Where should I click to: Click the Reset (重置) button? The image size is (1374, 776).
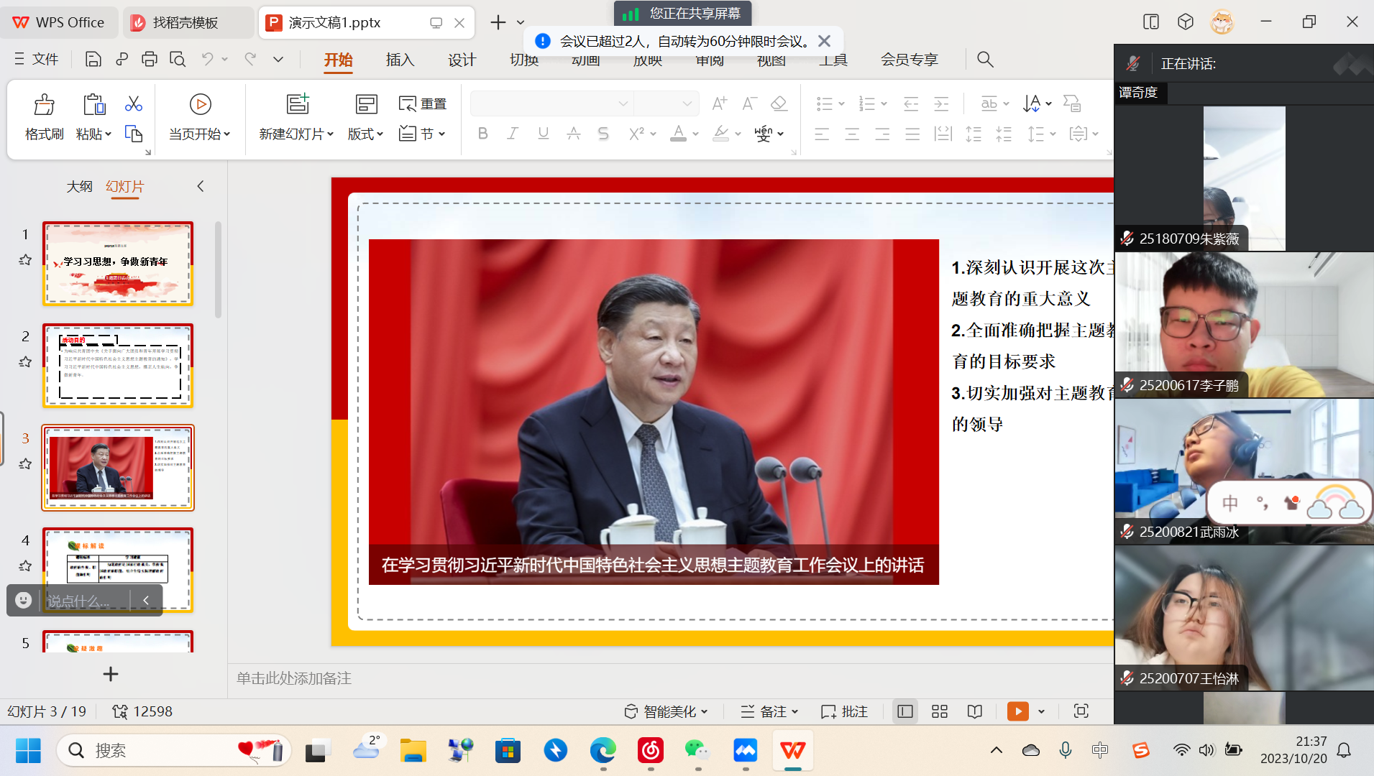coord(423,104)
